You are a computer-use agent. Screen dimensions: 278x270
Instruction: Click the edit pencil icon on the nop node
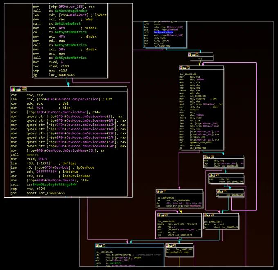[193, 55]
